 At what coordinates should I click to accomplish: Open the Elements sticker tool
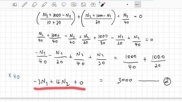(x=73, y=5)
